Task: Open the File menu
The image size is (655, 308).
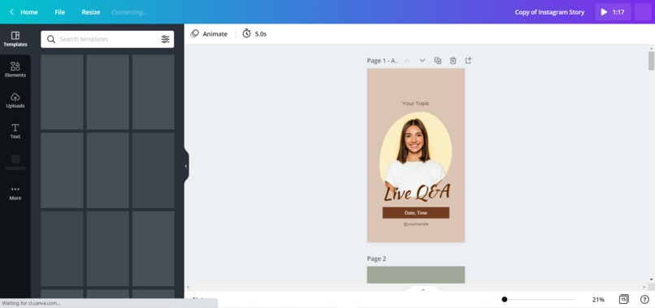Action: point(60,12)
